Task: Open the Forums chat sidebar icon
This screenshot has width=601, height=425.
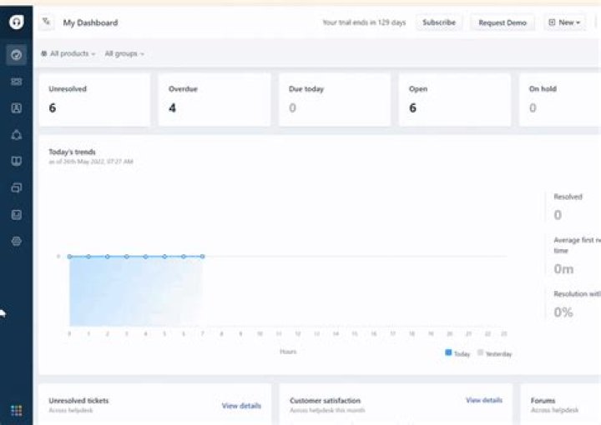Action: point(16,187)
